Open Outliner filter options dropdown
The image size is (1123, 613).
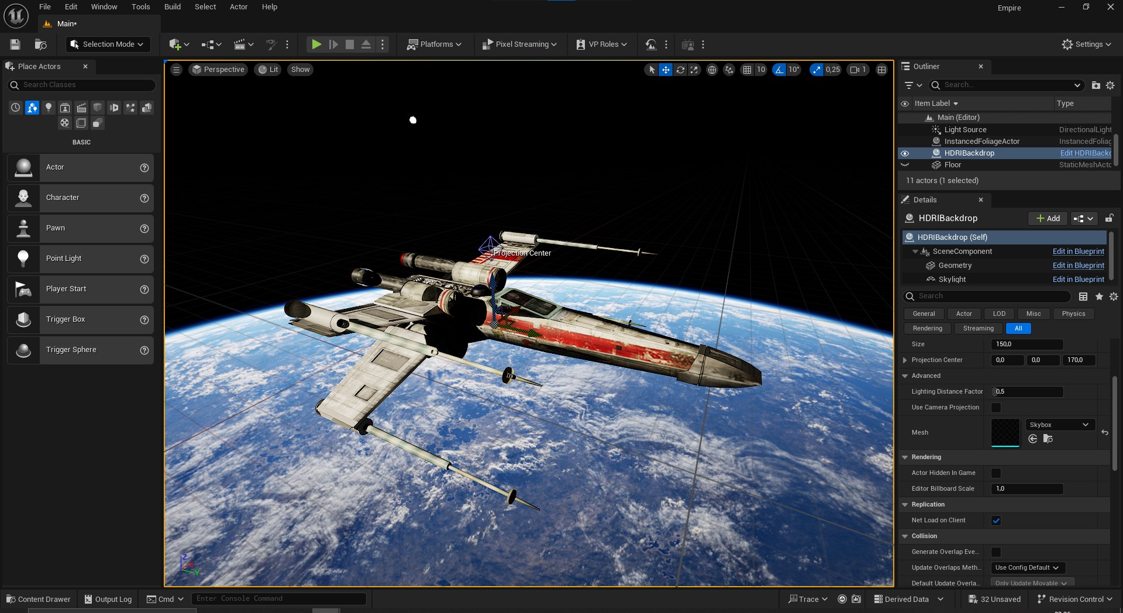[x=912, y=85]
